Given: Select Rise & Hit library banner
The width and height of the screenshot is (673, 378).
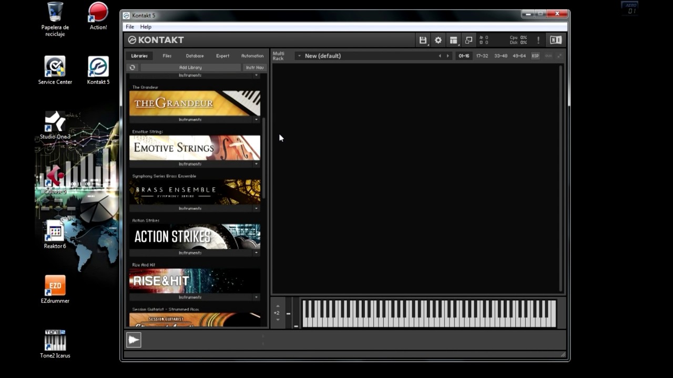Looking at the screenshot, I should [195, 281].
